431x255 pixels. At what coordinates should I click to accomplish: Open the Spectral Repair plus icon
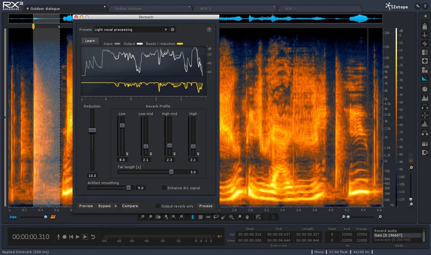[x=425, y=61]
